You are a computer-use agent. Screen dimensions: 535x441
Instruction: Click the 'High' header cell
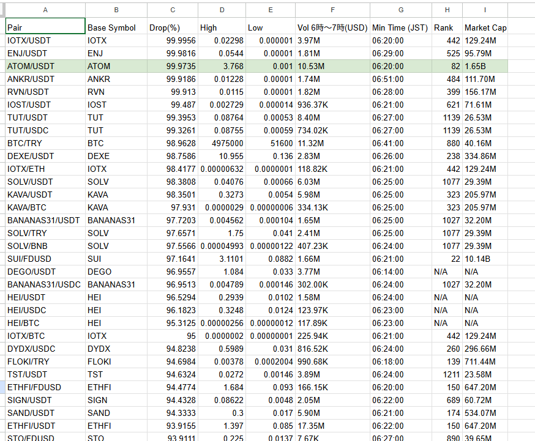[x=222, y=26]
